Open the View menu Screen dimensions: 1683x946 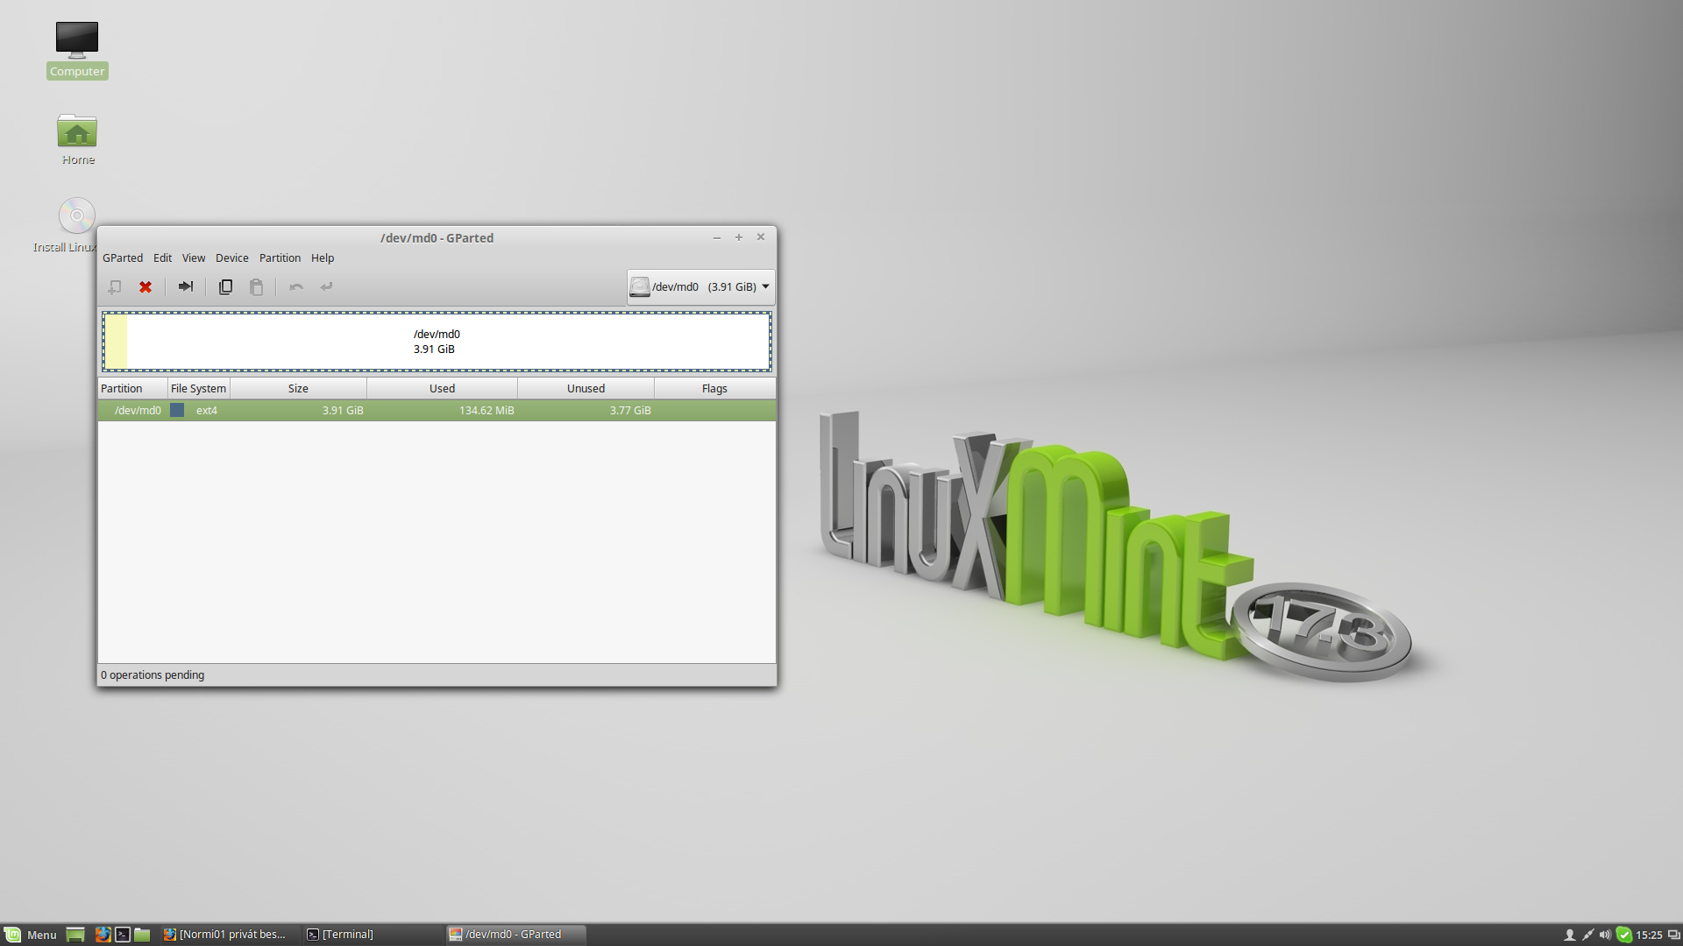194,258
